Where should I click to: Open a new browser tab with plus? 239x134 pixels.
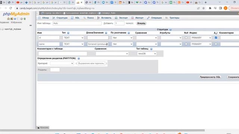click(206, 3)
